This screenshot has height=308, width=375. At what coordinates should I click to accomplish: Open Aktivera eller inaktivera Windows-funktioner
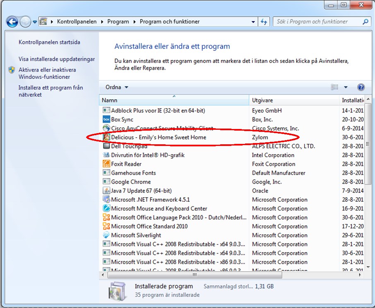(x=47, y=73)
